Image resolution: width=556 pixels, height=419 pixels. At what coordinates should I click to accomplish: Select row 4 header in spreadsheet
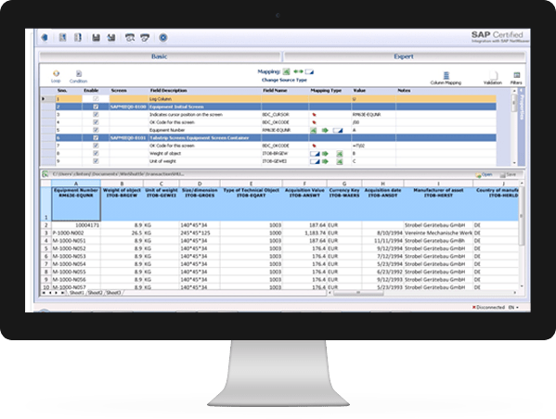[x=46, y=240]
